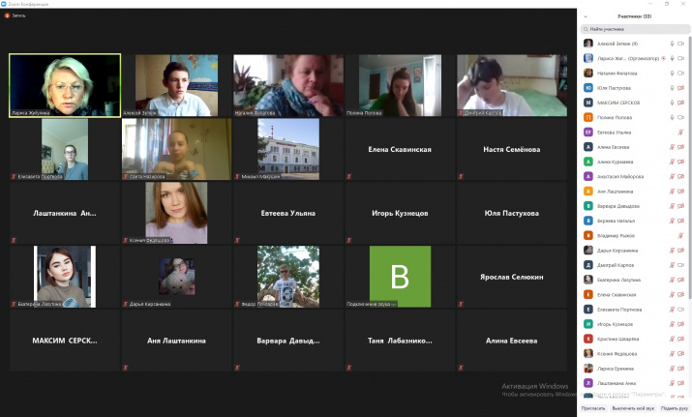Image resolution: width=692 pixels, height=417 pixels.
Task: Click the disabled camera icon for МАКСИМ СЕРСКОВ
Action: coord(681,103)
